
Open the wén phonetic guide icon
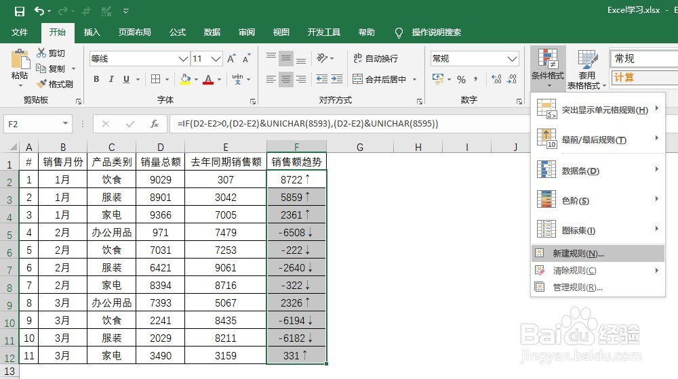click(237, 79)
